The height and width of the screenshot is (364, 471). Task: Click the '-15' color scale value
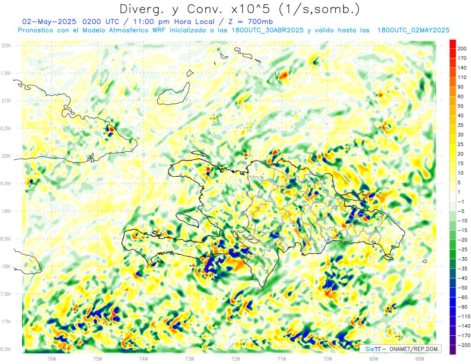tap(462, 230)
